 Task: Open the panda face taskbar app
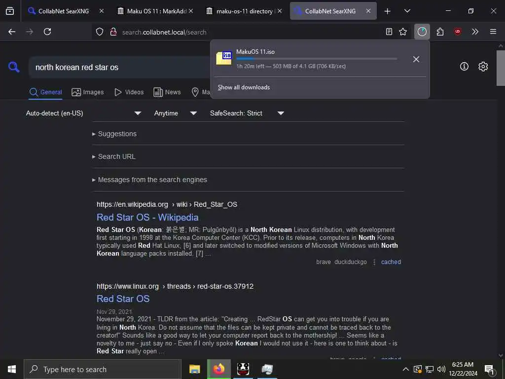[x=243, y=369]
